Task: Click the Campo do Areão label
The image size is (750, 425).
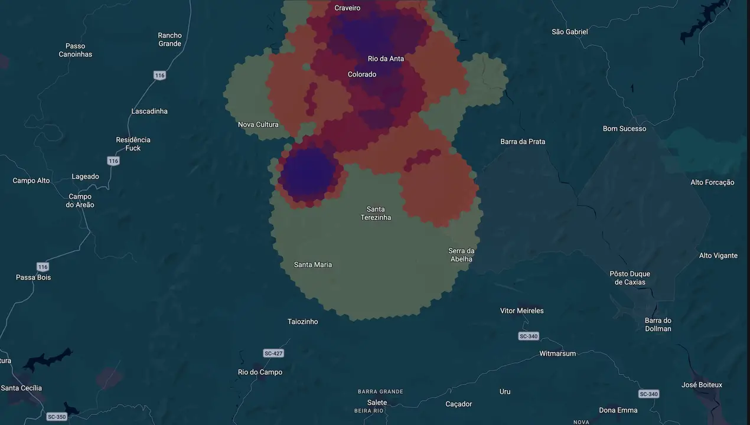Action: point(81,201)
